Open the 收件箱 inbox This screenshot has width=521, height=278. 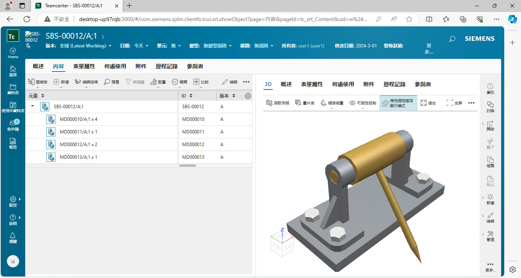13,125
